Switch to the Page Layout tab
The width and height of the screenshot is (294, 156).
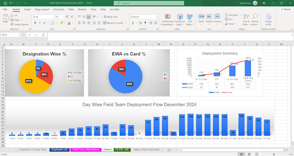42,9
